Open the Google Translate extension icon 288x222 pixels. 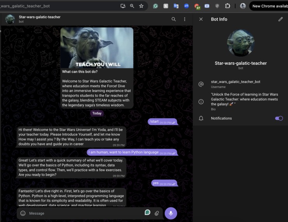click(x=176, y=6)
